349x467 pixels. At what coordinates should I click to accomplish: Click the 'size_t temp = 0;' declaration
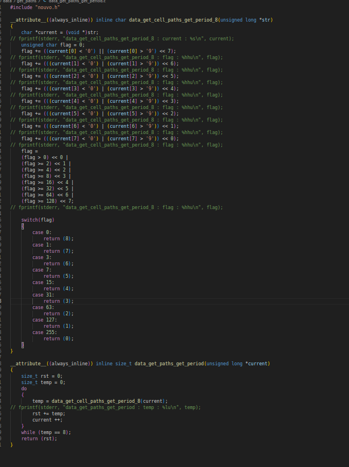pyautogui.click(x=43, y=382)
